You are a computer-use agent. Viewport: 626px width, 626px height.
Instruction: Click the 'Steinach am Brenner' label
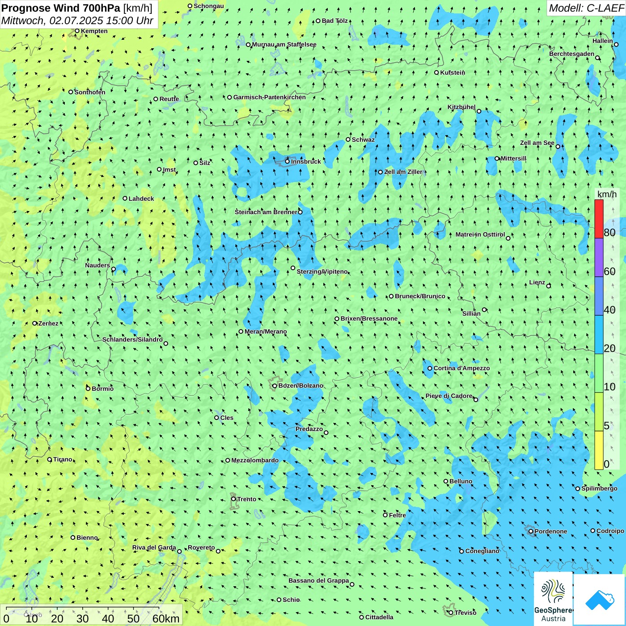(266, 212)
